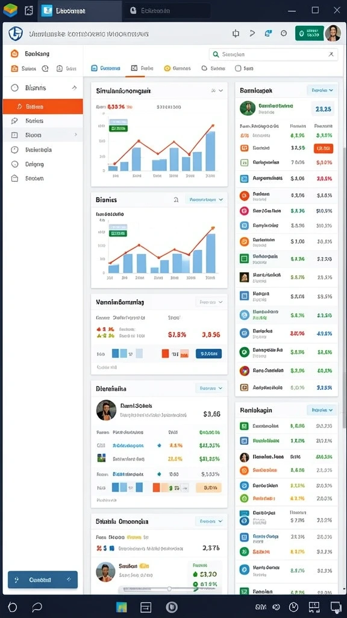Open the dropdown in second chart card header

click(x=206, y=200)
